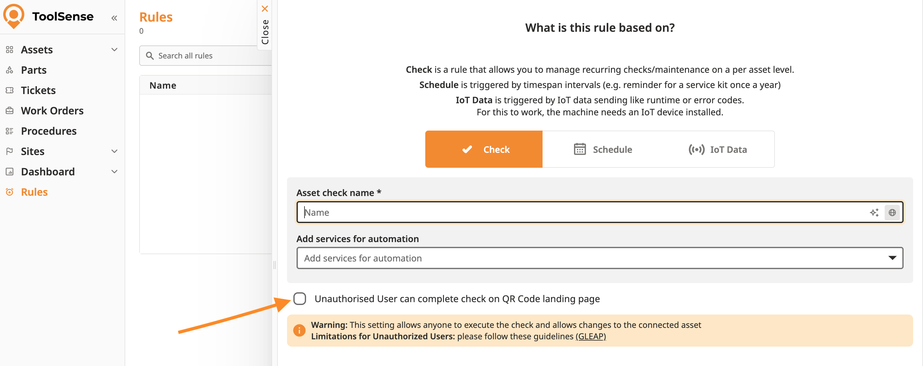Viewport: 923px width, 366px height.
Task: Close the rule creation panel
Action: (265, 9)
